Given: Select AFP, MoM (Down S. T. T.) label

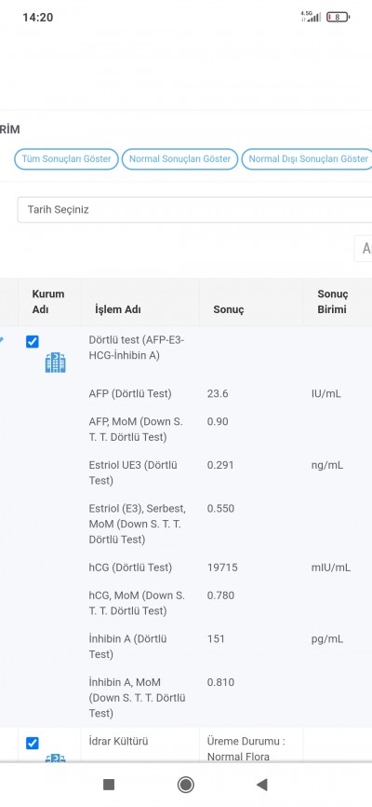Looking at the screenshot, I should (136, 430).
